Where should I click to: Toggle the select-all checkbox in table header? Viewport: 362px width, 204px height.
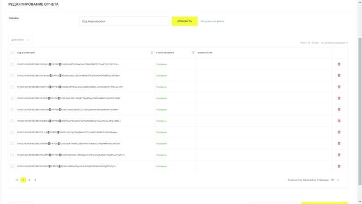pos(12,53)
